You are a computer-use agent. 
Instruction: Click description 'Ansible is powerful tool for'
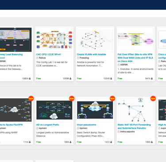pyautogui.click(x=90, y=64)
